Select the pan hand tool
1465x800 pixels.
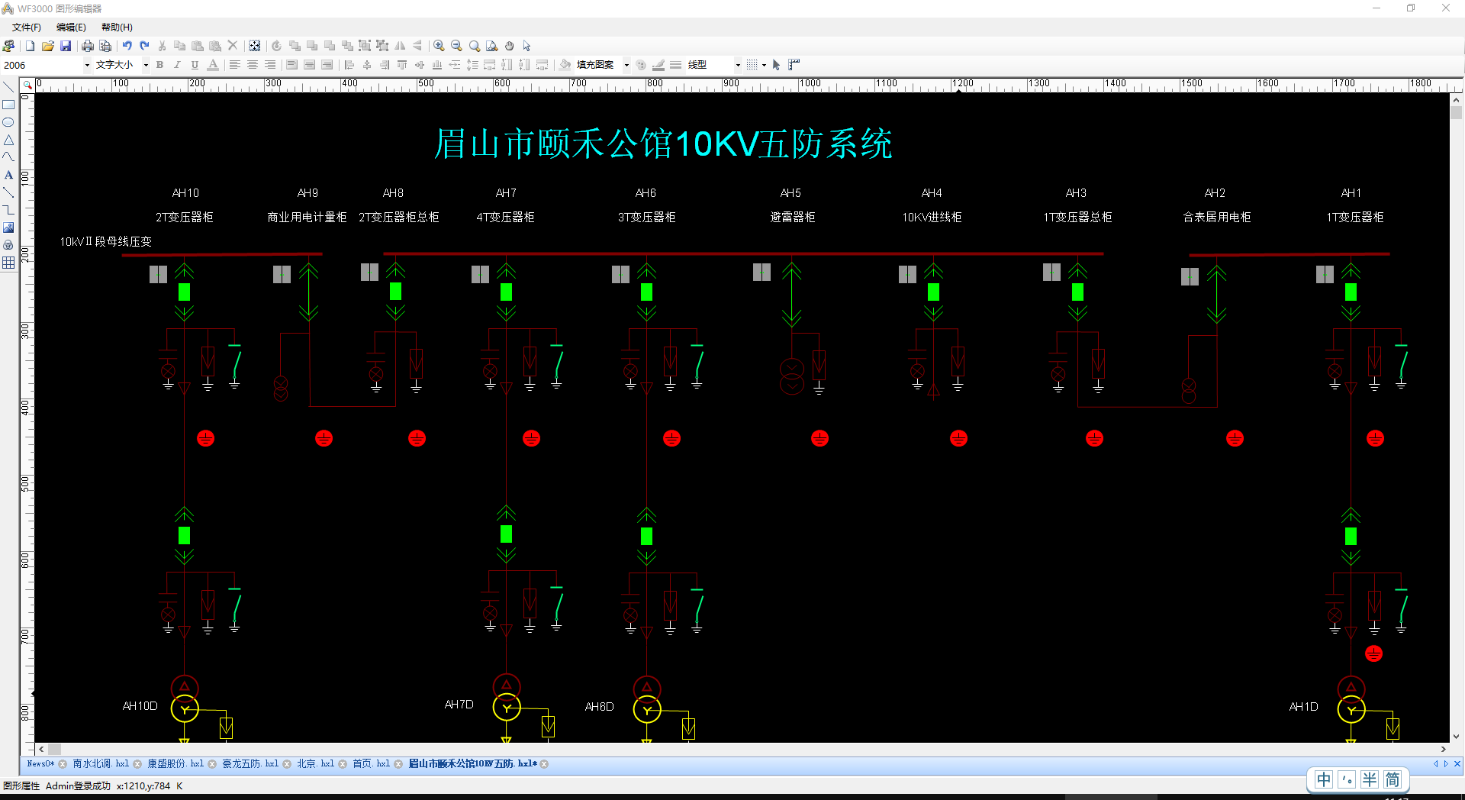click(510, 46)
